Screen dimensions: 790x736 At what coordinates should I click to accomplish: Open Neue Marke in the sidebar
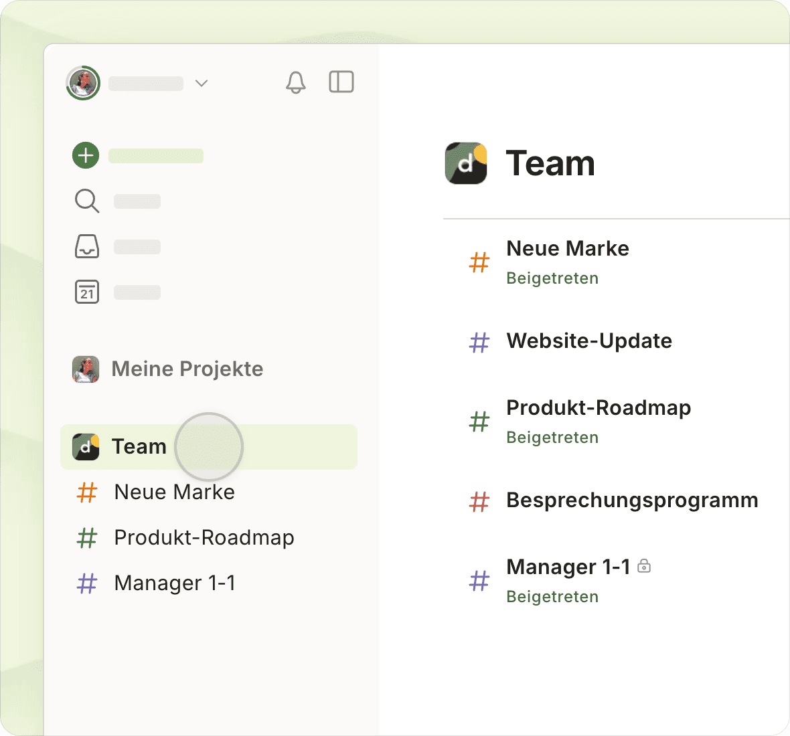174,492
